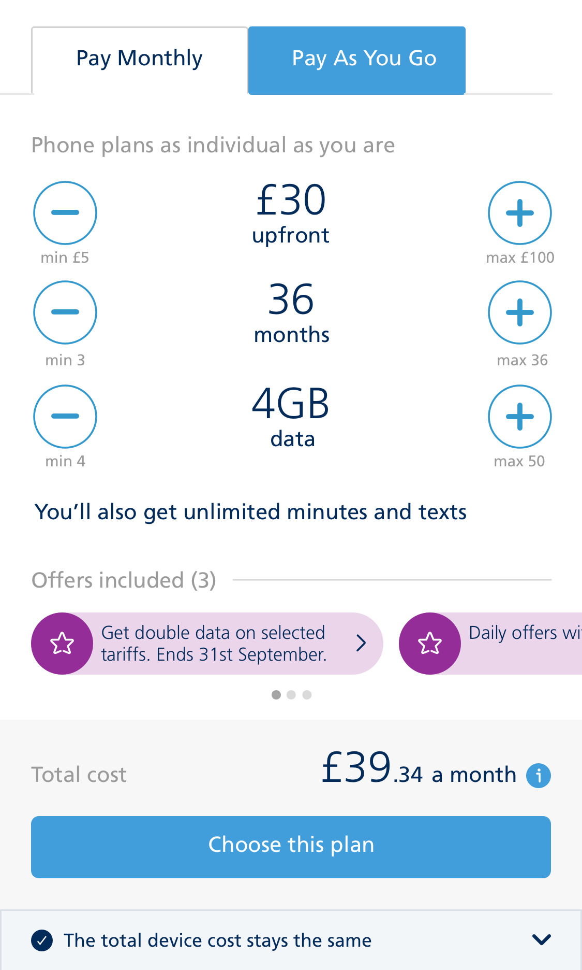This screenshot has width=582, height=970.
Task: Open the double data on selected tariffs offer
Action: (x=213, y=644)
